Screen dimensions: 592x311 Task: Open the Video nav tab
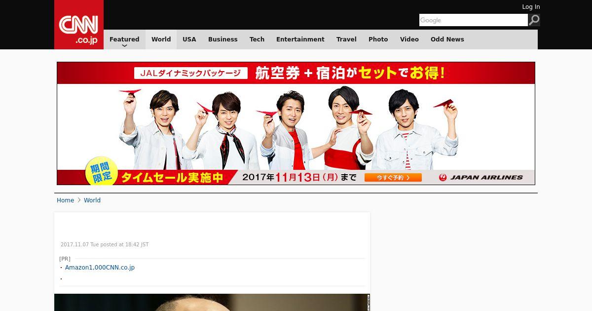click(x=409, y=39)
